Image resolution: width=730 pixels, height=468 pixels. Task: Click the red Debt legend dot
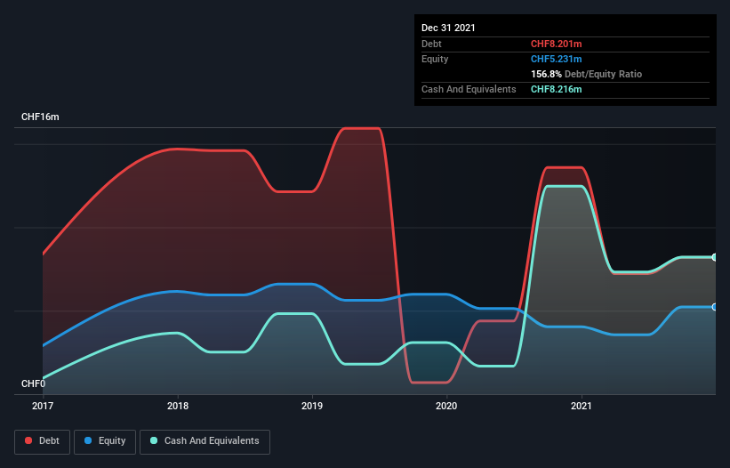[x=28, y=440]
